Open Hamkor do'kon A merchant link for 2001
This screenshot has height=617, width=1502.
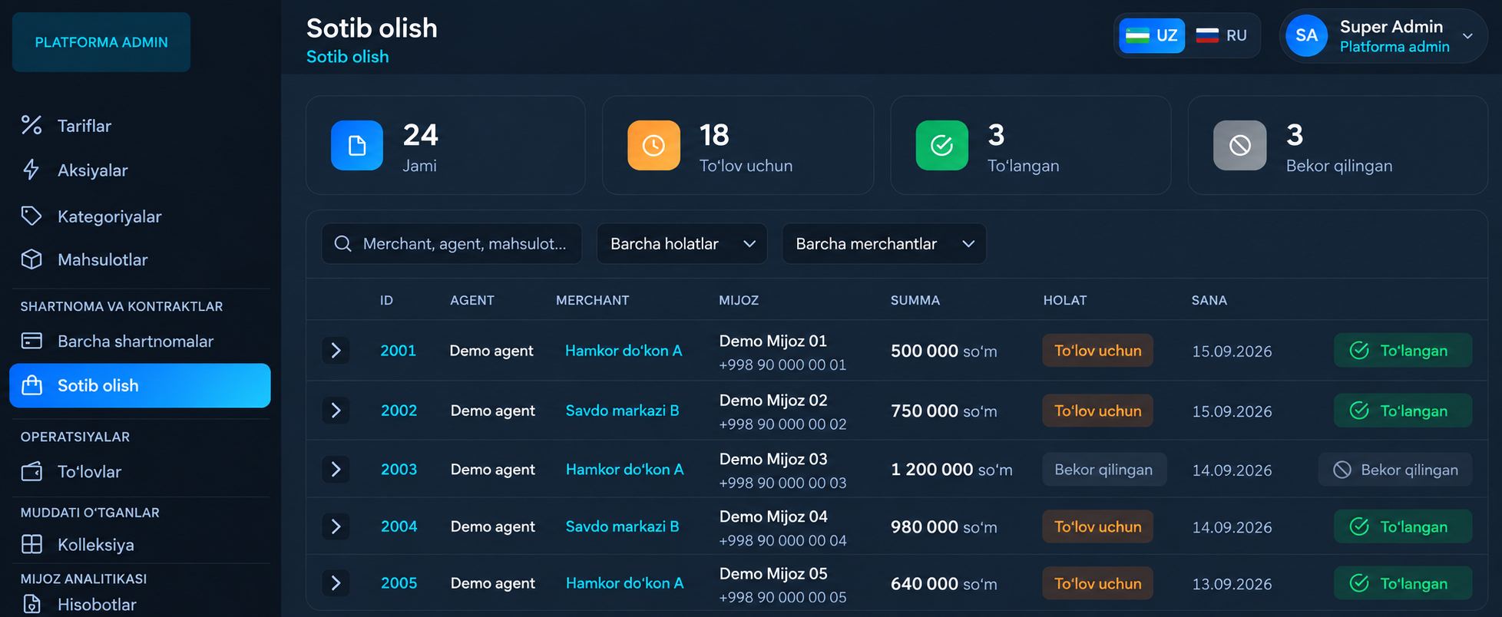pos(624,351)
